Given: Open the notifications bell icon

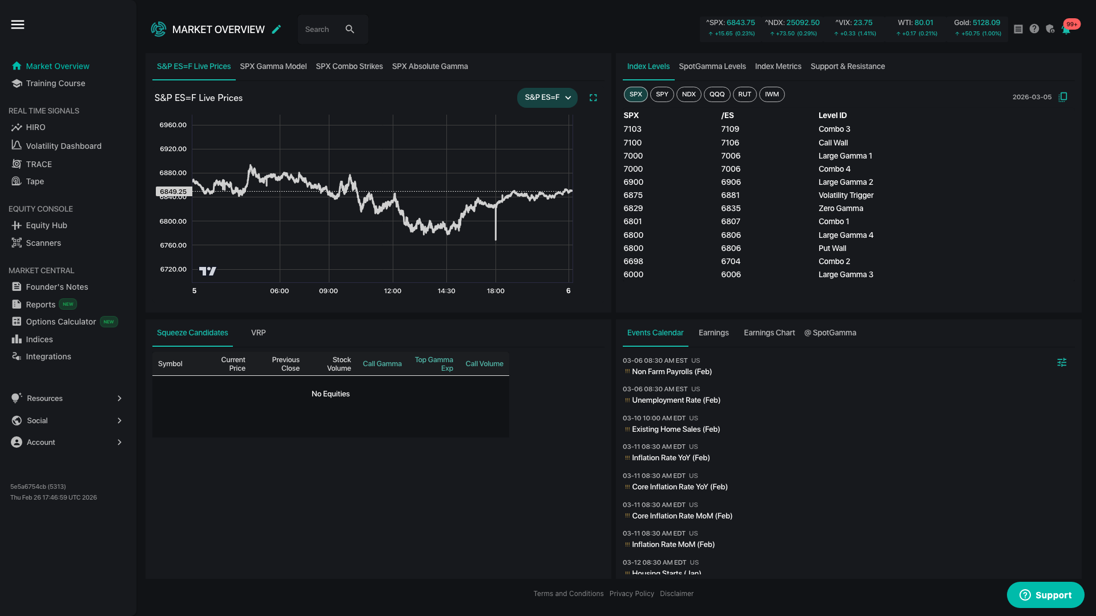Looking at the screenshot, I should pos(1066,30).
